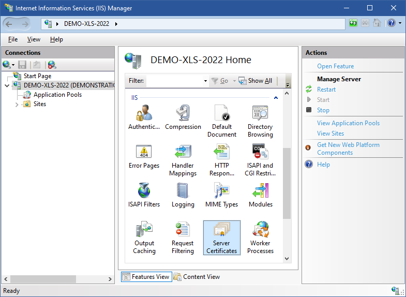
Task: Click the Show All button
Action: [x=255, y=81]
